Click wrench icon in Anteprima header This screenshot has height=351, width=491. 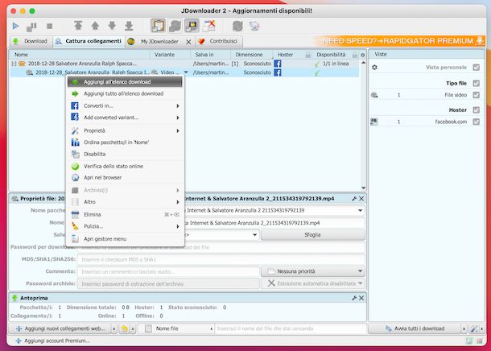pyautogui.click(x=354, y=298)
